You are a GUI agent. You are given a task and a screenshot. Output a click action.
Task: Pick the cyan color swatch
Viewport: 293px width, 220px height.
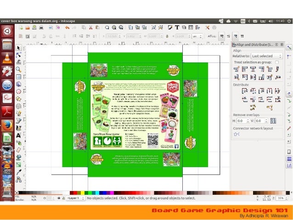(97, 193)
